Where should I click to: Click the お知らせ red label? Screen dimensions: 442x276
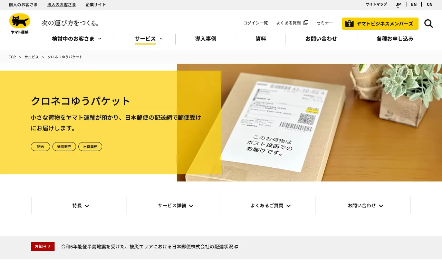(43, 247)
